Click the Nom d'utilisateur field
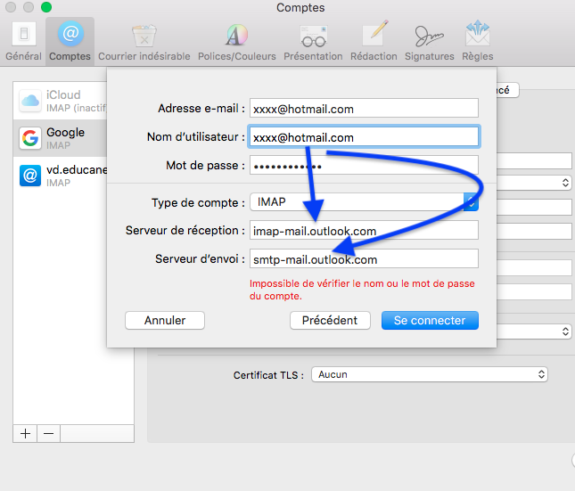The image size is (575, 491). (364, 136)
